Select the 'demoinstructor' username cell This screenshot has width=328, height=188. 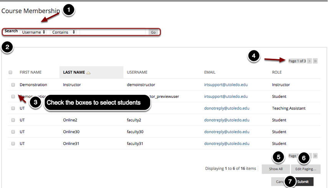(141, 85)
